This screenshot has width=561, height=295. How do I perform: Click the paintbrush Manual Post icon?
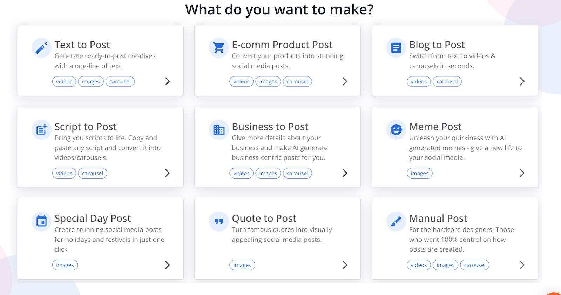pos(396,221)
